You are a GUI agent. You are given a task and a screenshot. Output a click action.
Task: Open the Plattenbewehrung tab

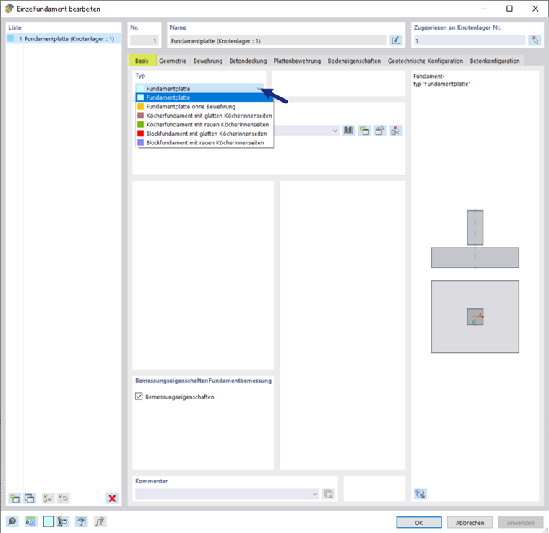coord(297,61)
